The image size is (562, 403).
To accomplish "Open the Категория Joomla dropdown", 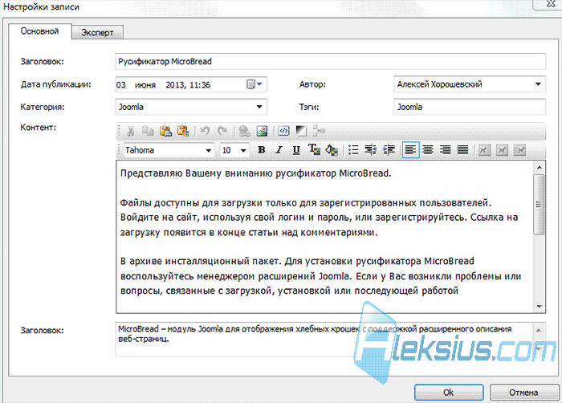I will tap(259, 107).
